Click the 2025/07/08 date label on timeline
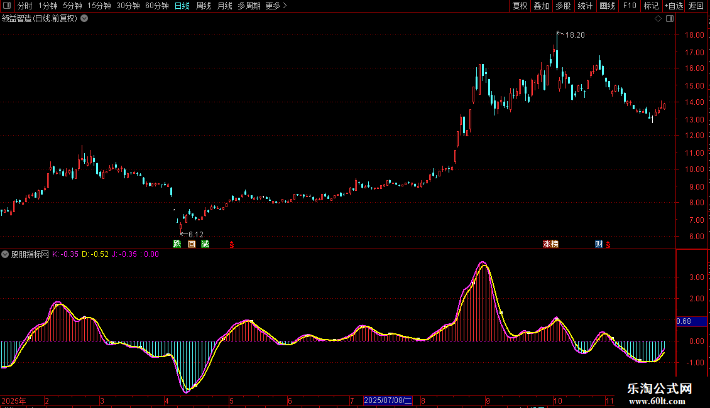The width and height of the screenshot is (710, 408). (x=388, y=400)
